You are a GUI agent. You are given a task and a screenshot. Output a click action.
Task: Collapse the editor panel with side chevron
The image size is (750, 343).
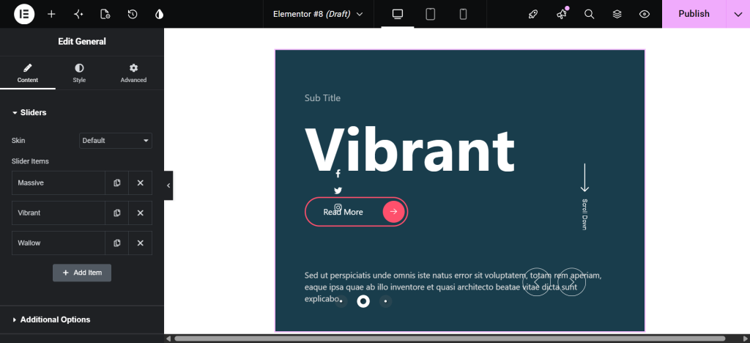pos(168,185)
